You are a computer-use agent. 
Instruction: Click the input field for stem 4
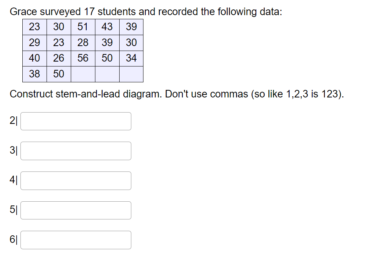pos(76,180)
